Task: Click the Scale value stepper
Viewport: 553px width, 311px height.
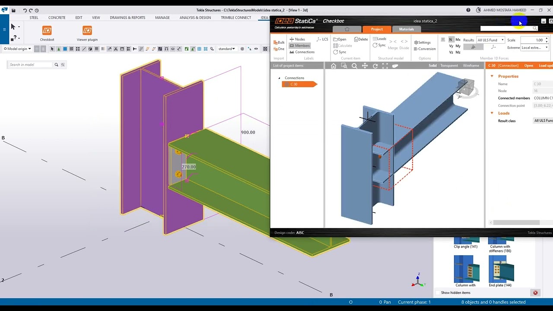Action: click(547, 40)
